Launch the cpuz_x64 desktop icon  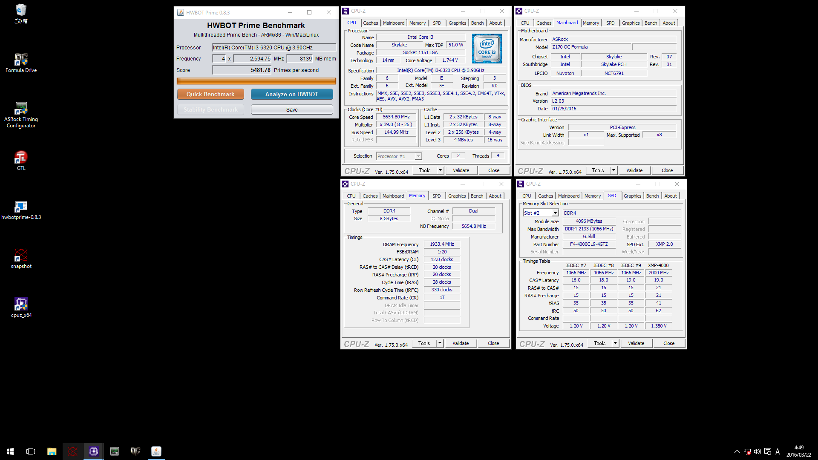21,308
